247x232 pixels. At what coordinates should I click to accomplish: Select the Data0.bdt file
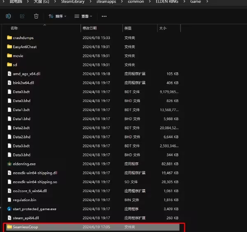tap(21, 92)
